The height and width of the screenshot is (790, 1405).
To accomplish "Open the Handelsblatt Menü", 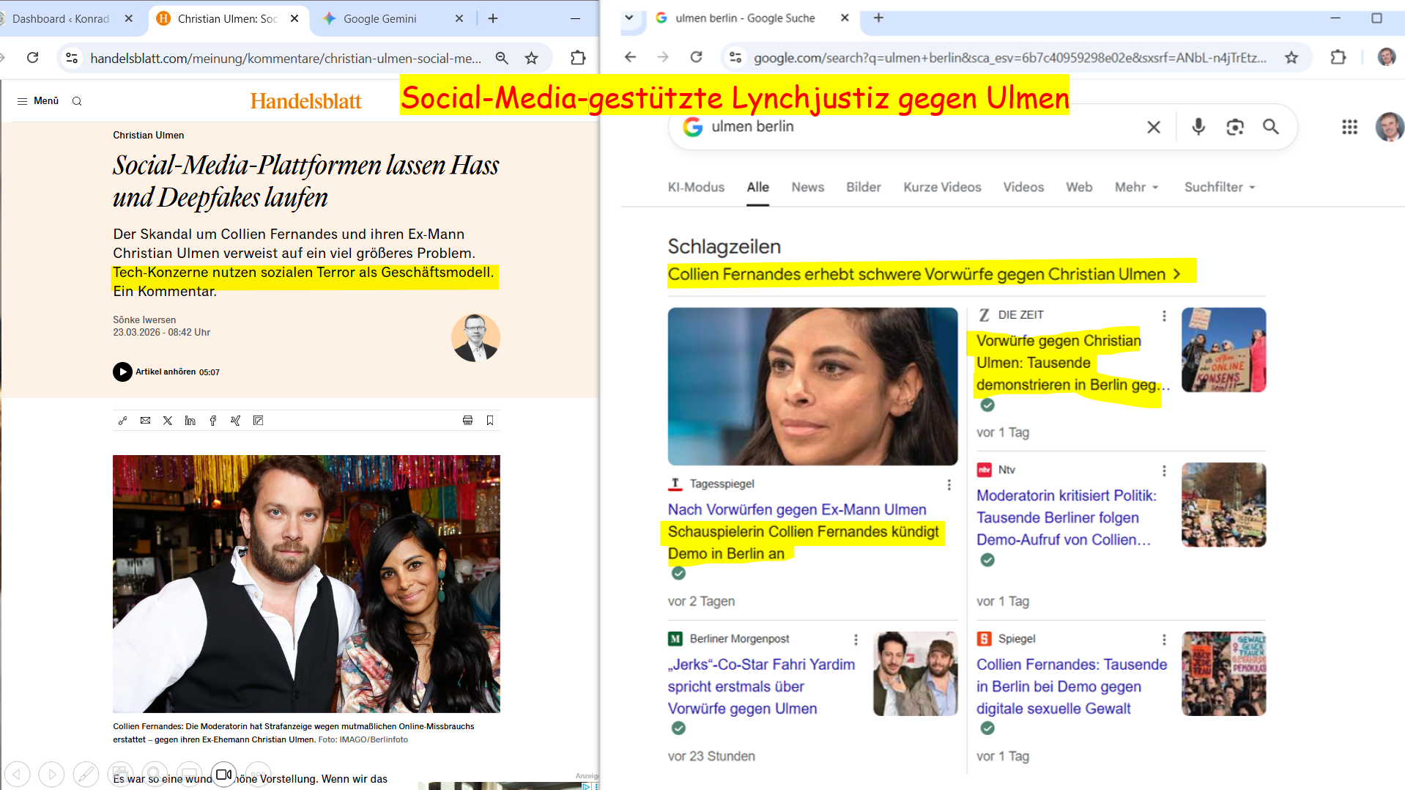I will (x=38, y=101).
